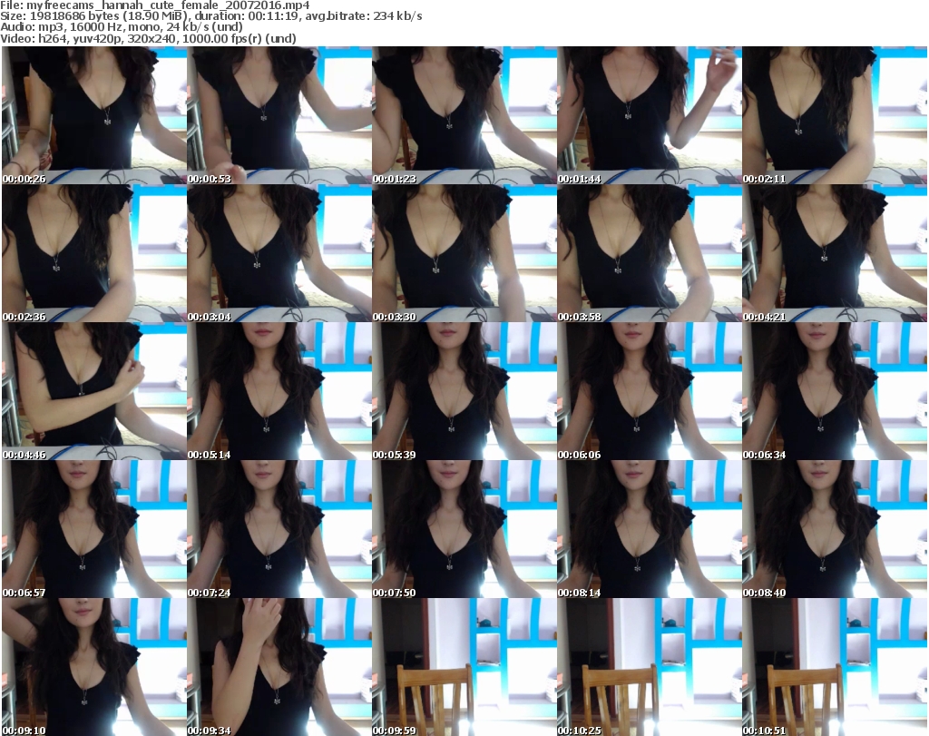Pick the frame labeled 00:04:46

pos(94,392)
